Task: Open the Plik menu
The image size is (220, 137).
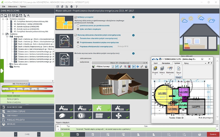Action: (x=4, y=7)
